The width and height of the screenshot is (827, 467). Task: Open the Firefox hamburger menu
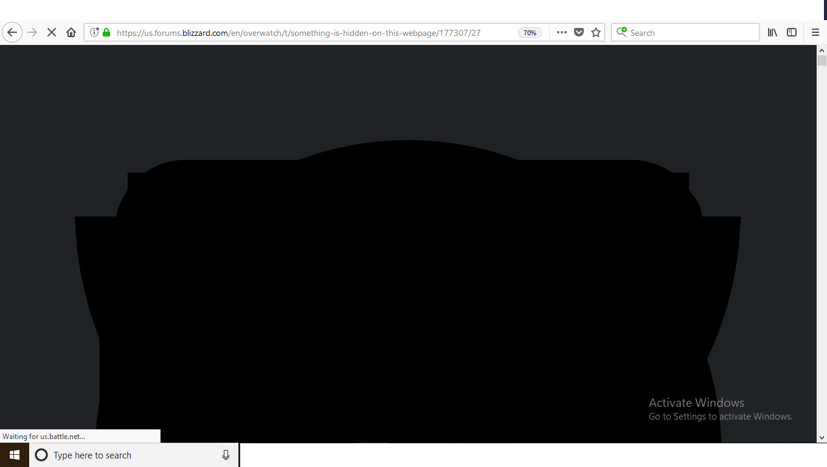pyautogui.click(x=815, y=32)
